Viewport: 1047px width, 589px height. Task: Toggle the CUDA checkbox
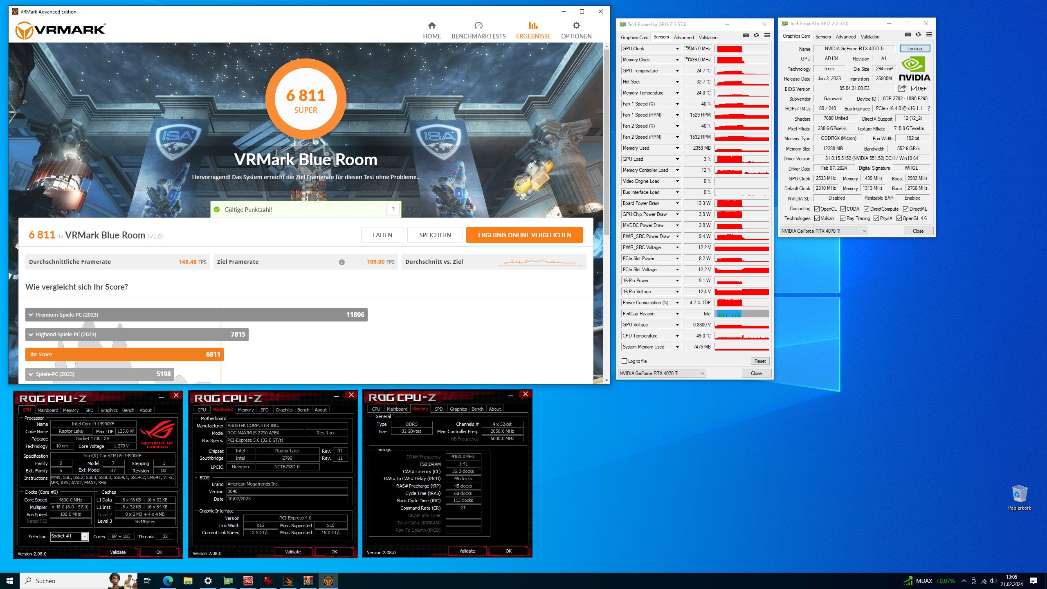pos(843,209)
